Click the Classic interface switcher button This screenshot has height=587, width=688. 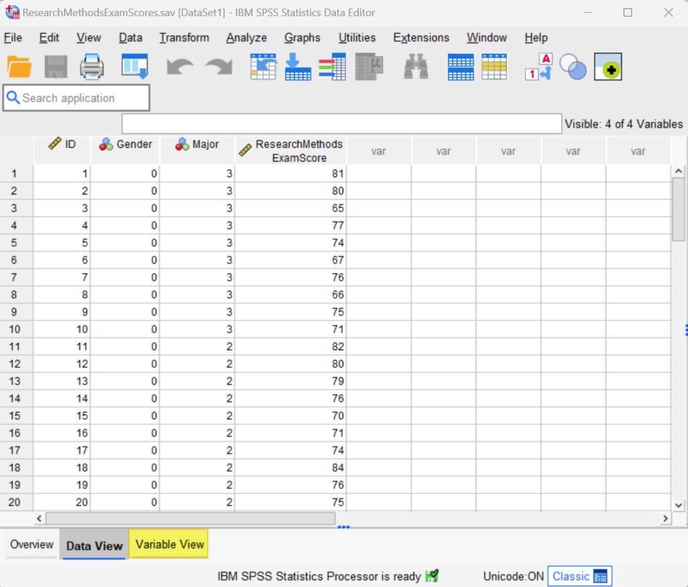pos(579,576)
